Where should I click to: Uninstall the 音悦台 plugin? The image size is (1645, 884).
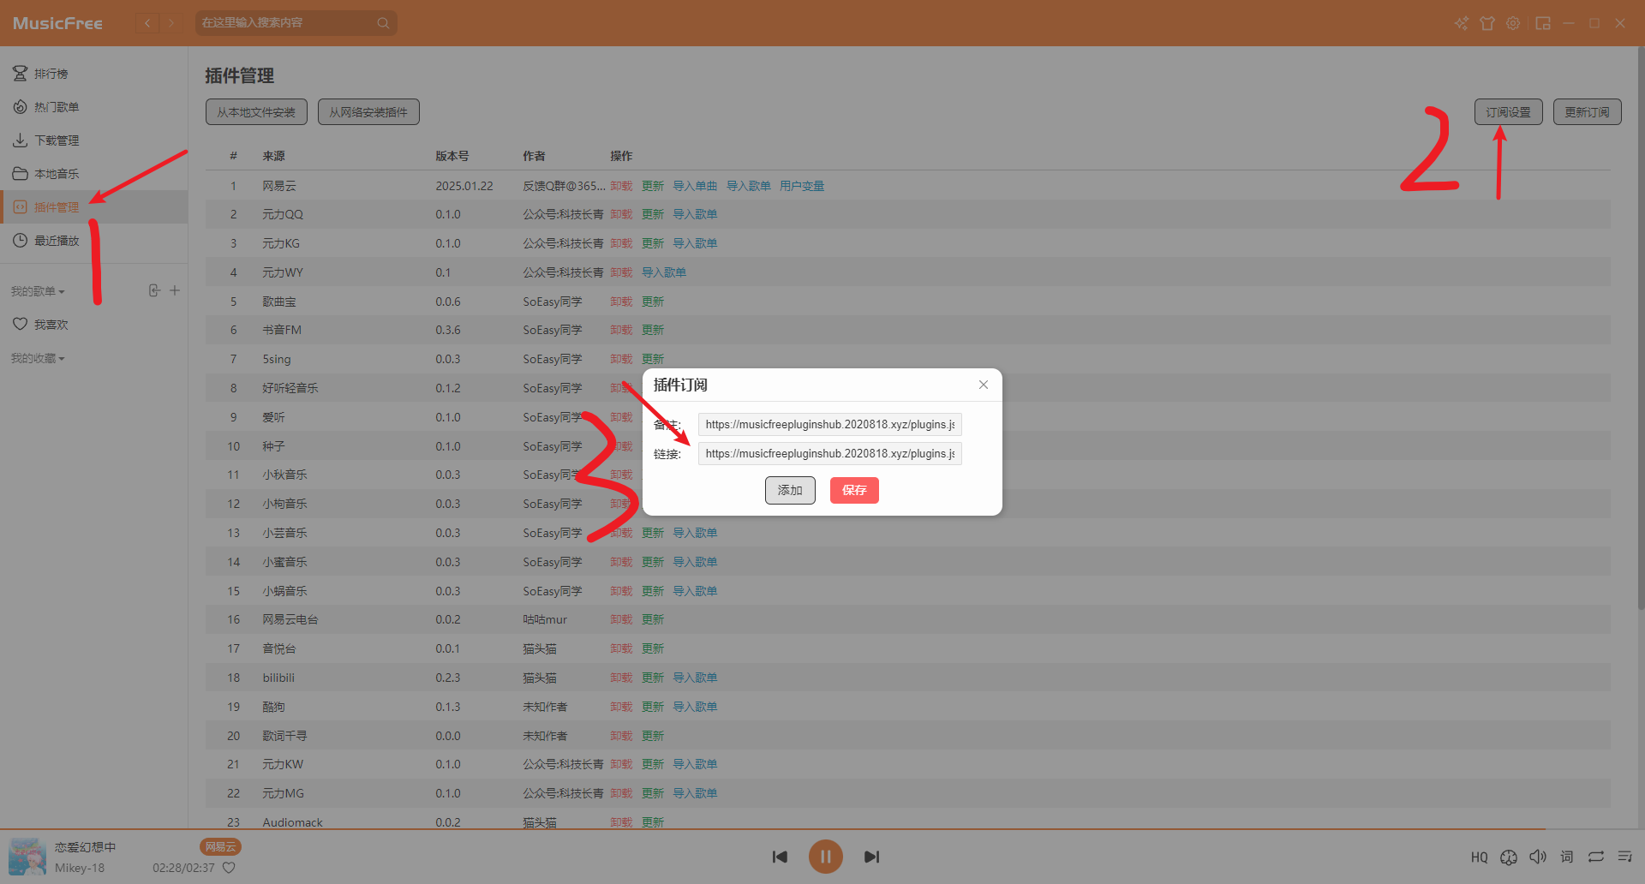click(621, 648)
